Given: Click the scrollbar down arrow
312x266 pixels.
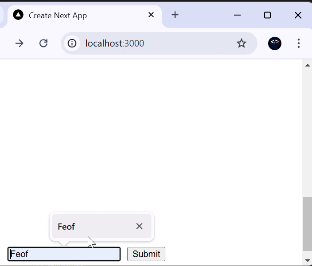Looking at the screenshot, I should (x=307, y=260).
